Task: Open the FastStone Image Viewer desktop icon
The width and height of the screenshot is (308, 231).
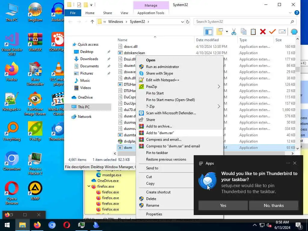Action: (35, 104)
